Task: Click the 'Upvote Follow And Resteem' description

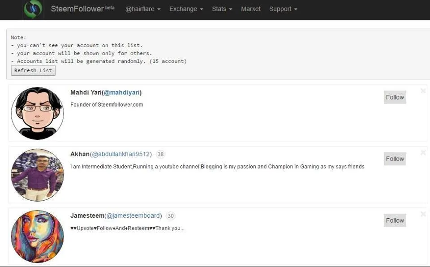Action: coord(127,228)
